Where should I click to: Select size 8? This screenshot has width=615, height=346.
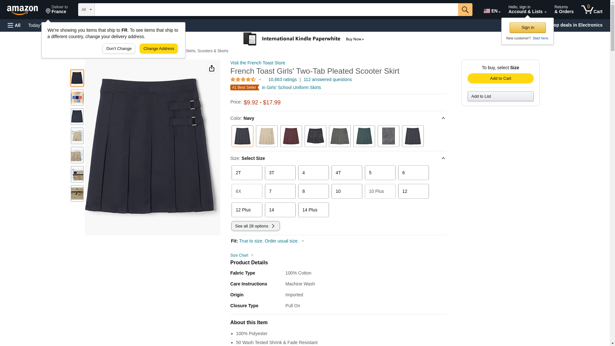pos(314,191)
